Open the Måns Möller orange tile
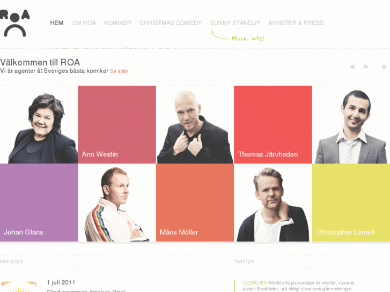 (195, 203)
